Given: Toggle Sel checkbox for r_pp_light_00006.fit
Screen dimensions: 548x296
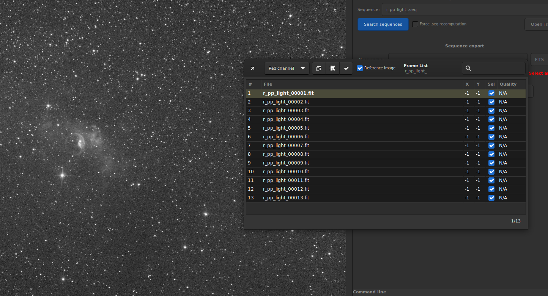Looking at the screenshot, I should click(x=491, y=137).
